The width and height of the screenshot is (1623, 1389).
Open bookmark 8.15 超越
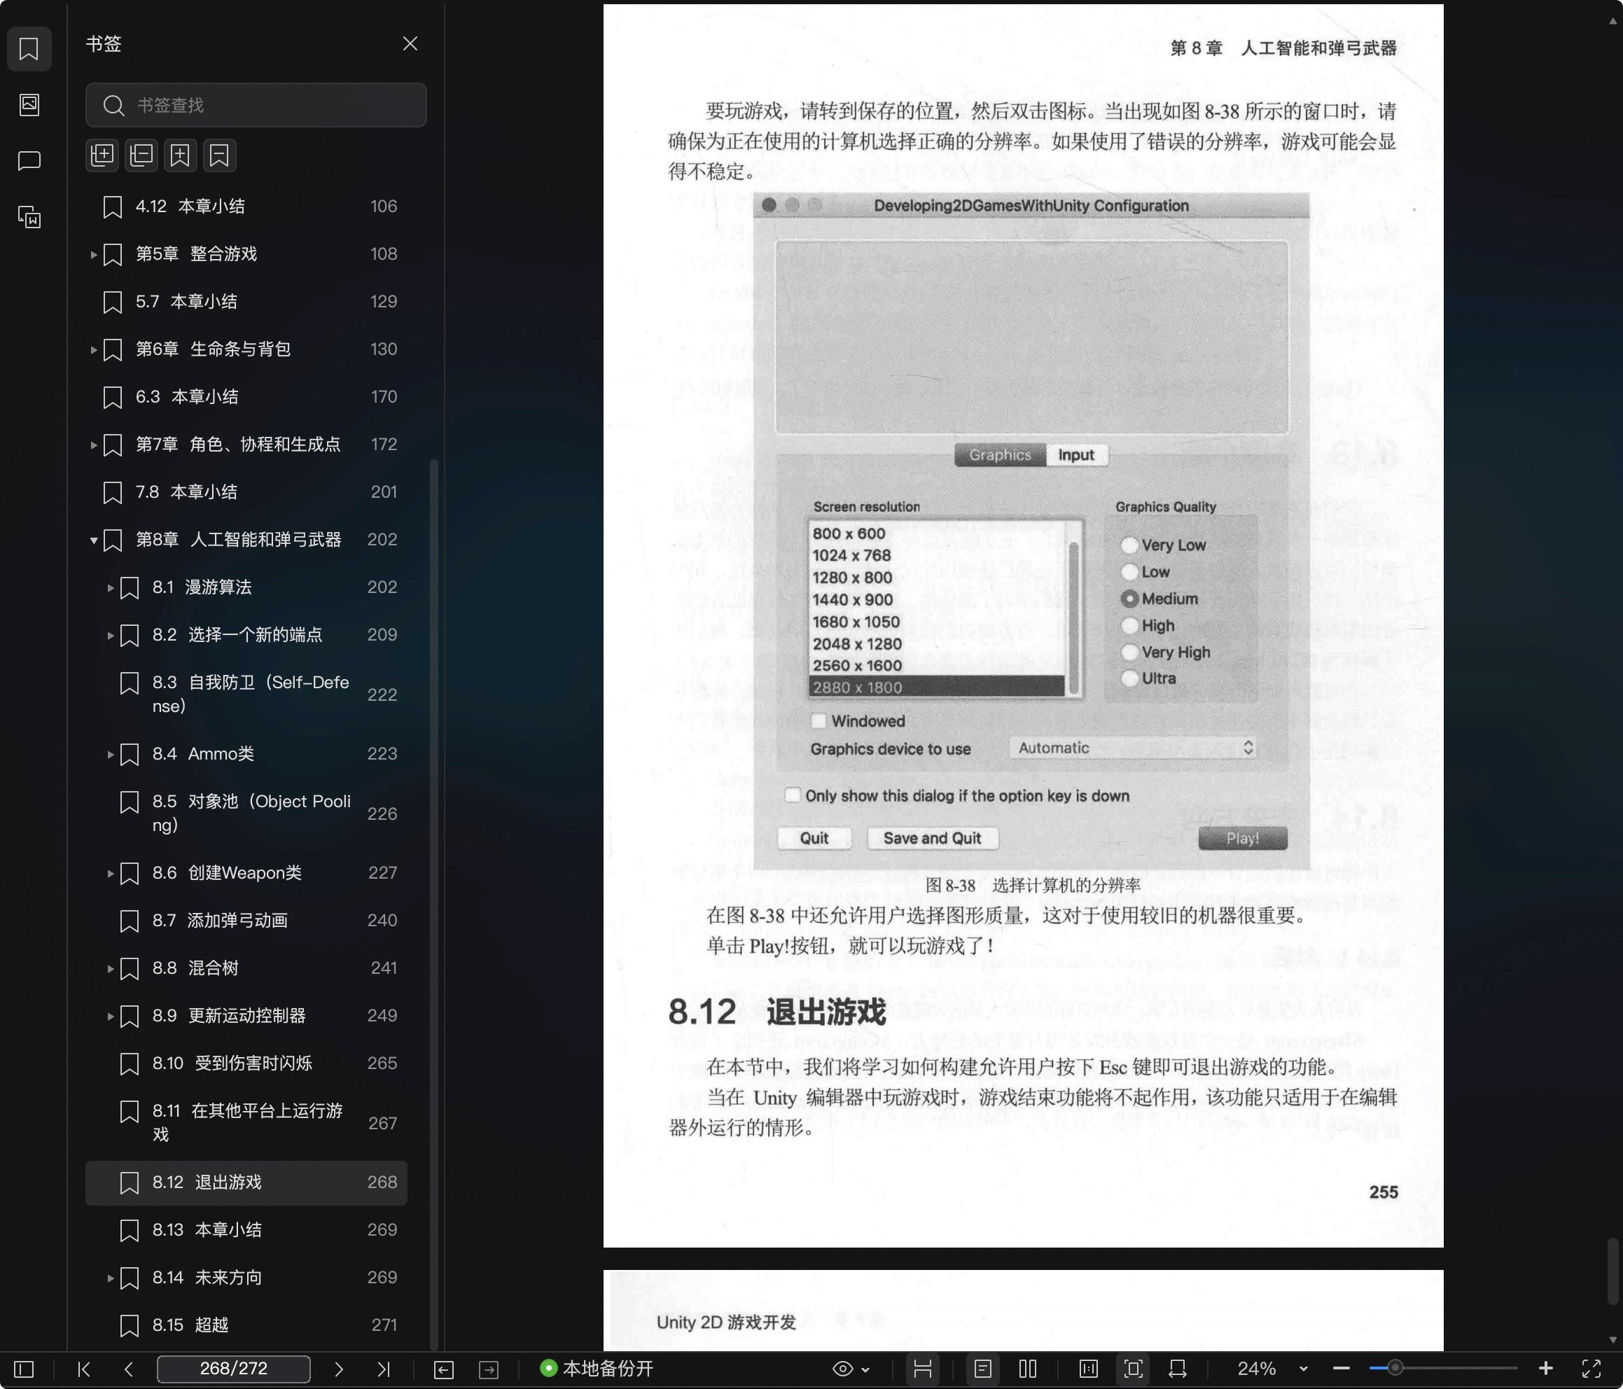coord(246,1325)
